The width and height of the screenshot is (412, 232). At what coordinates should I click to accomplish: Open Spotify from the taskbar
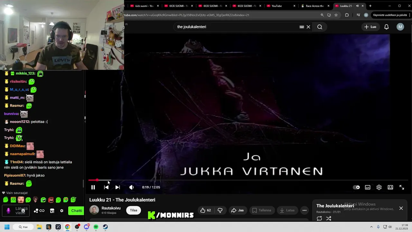pos(96,227)
